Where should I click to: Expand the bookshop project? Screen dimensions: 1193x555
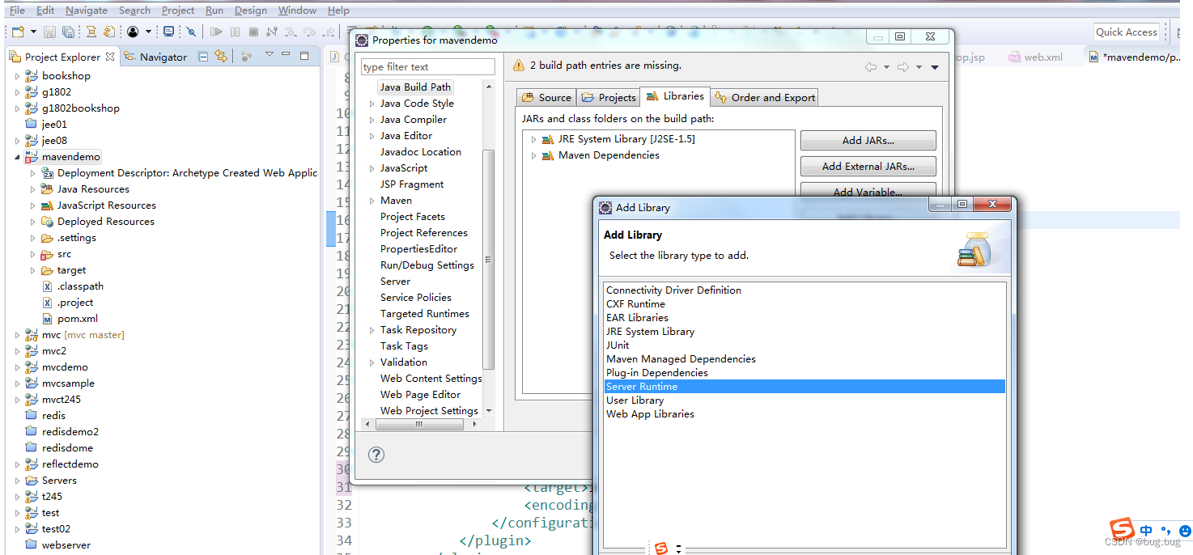click(x=18, y=76)
